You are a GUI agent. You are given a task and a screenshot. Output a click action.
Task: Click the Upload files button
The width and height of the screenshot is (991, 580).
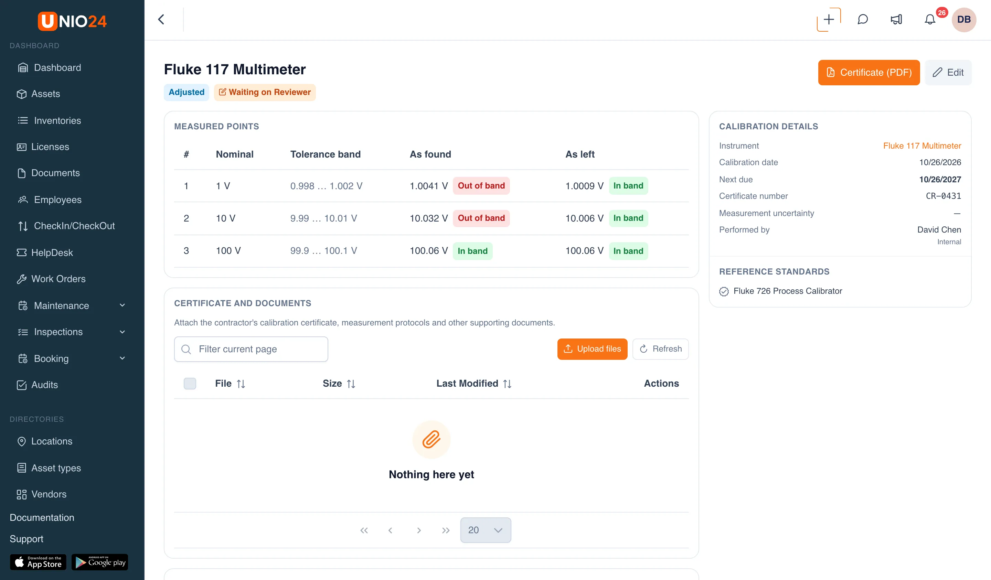tap(592, 349)
